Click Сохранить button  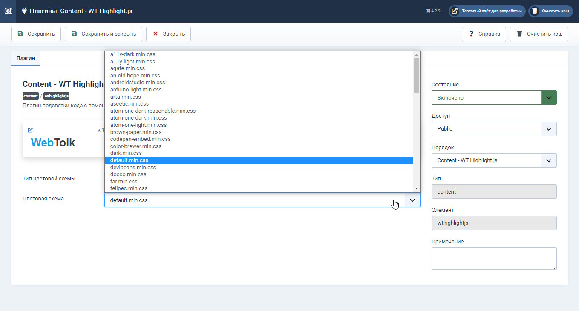(36, 34)
